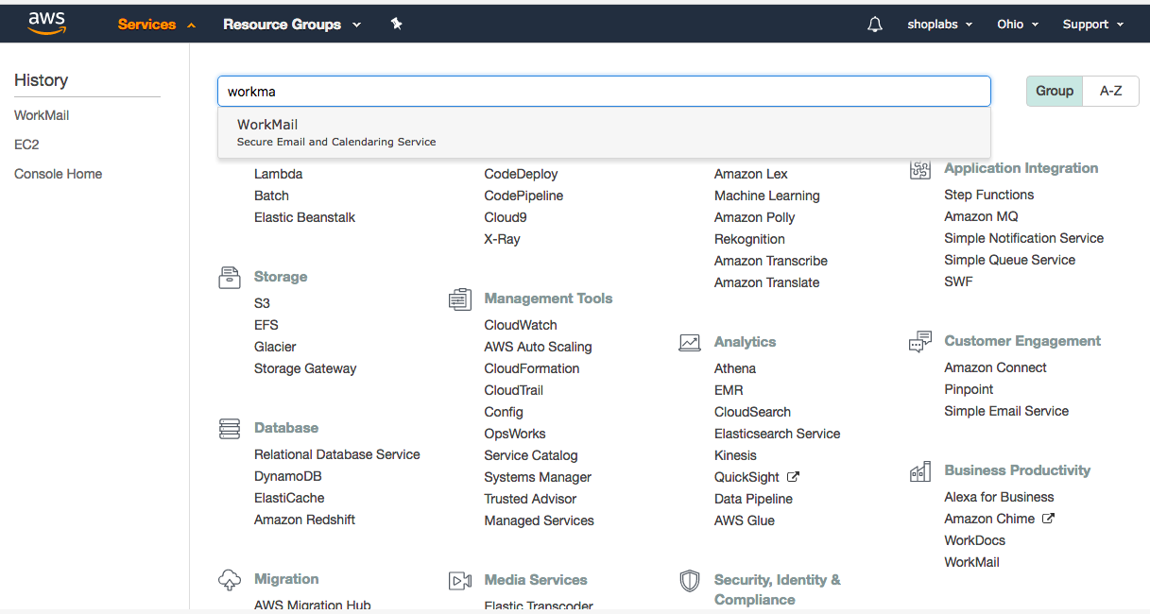
Task: Click the Customer Engagement chat icon
Action: pos(919,341)
